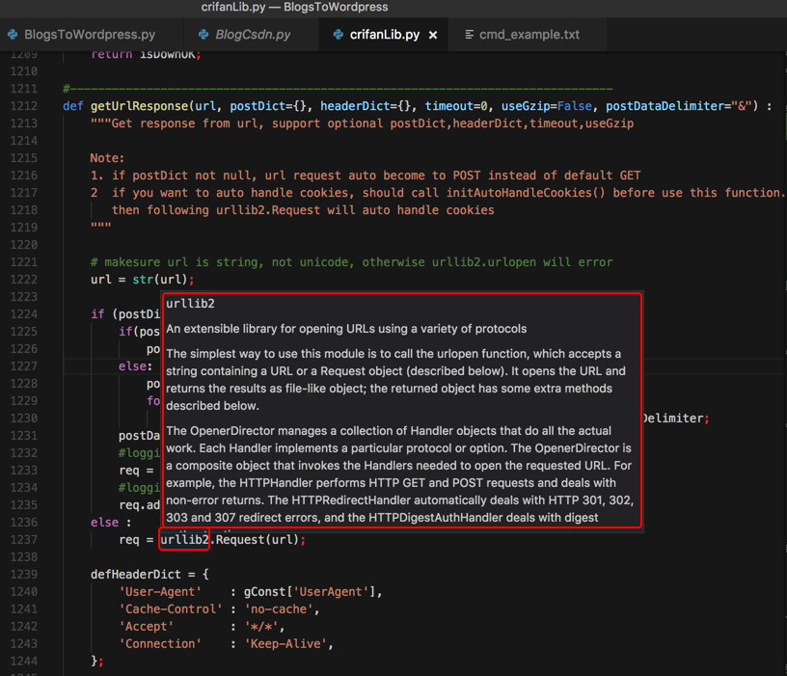
Task: Click the useGzip=False parameter
Action: 547,106
